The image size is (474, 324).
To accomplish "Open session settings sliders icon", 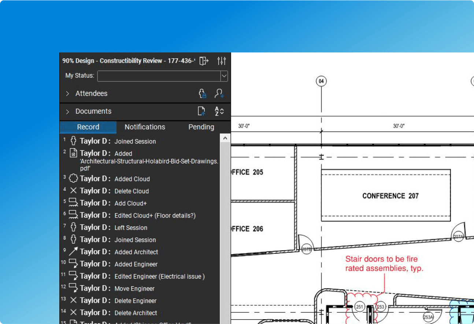I will coord(222,61).
